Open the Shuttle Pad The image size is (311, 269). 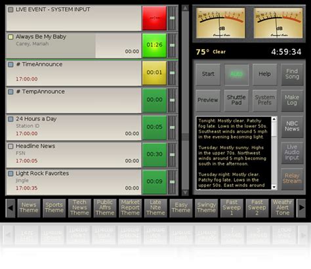coord(236,100)
